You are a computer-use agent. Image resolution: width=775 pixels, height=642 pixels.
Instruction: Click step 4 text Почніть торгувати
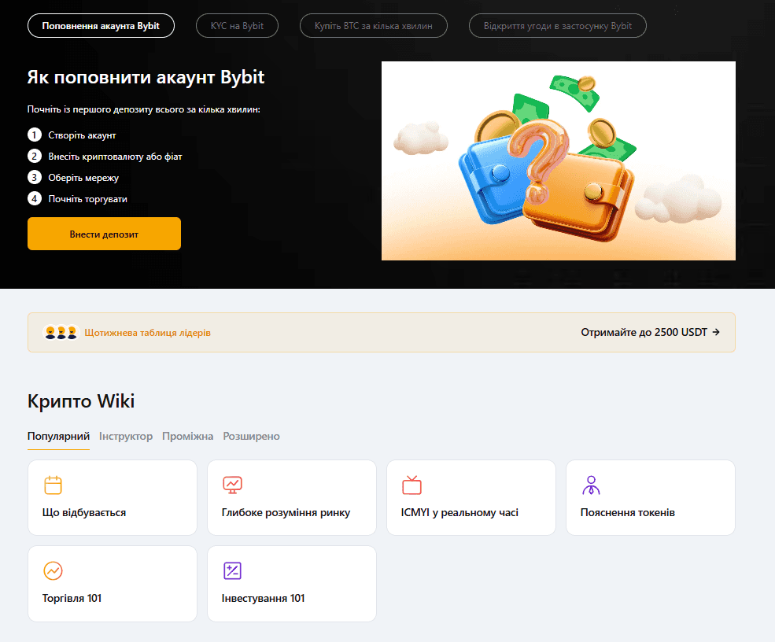(x=87, y=199)
